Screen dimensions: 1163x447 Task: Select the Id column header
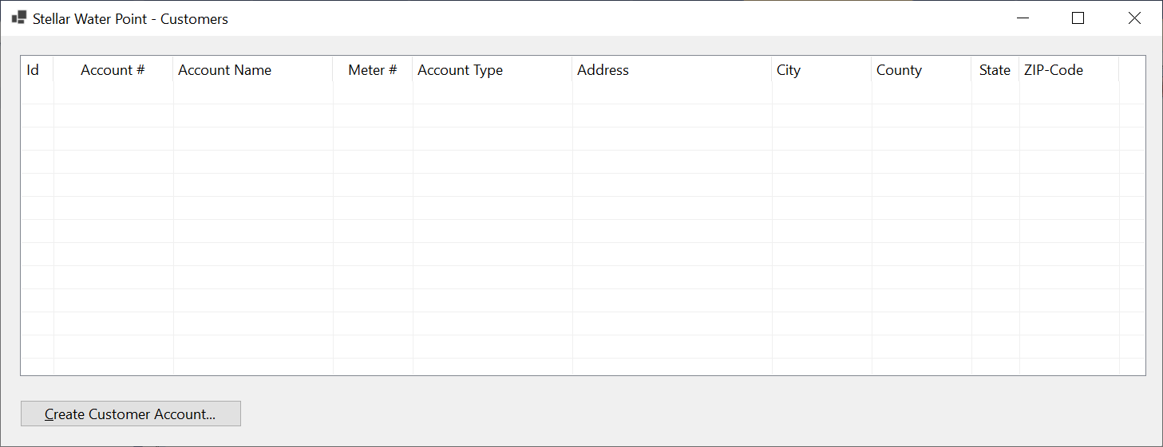coord(37,70)
